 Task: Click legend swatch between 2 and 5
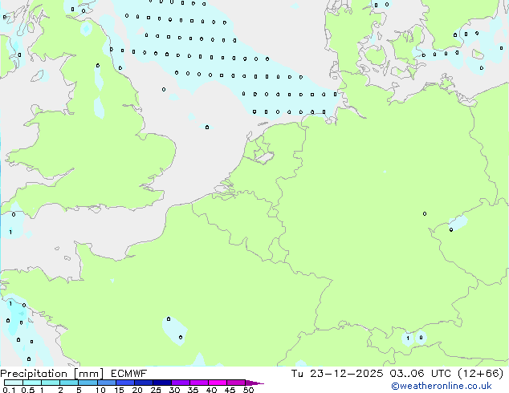tap(69, 383)
